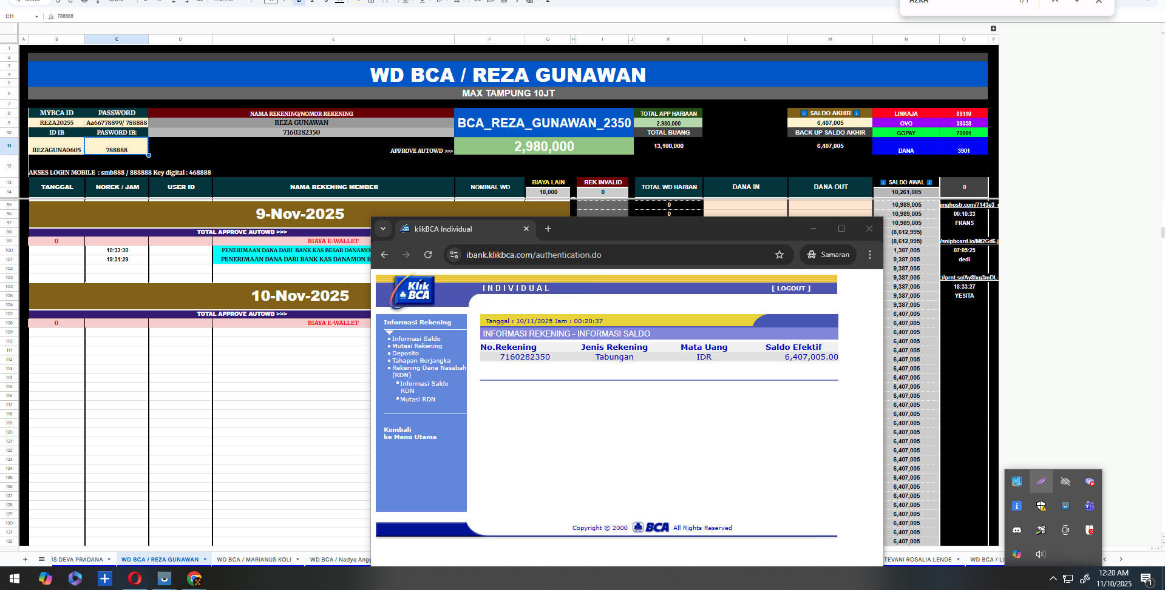
Task: Switch to WD BCA / Nadya sheet tab
Action: 339,559
